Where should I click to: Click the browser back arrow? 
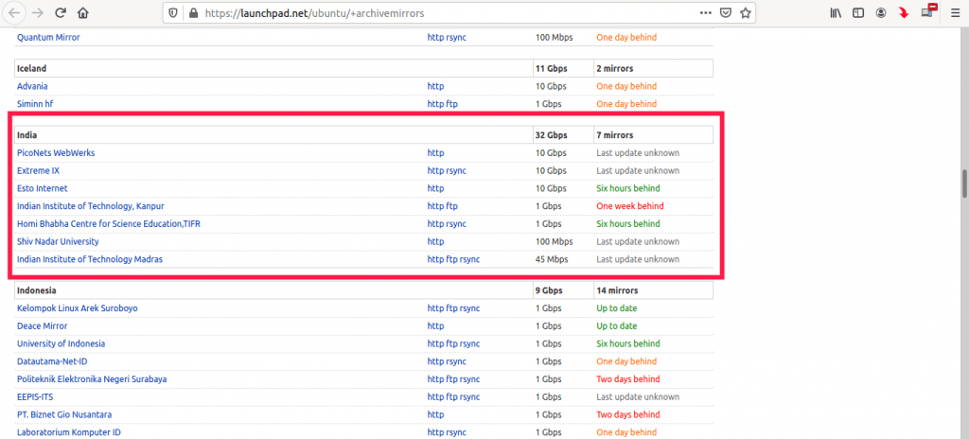point(14,13)
